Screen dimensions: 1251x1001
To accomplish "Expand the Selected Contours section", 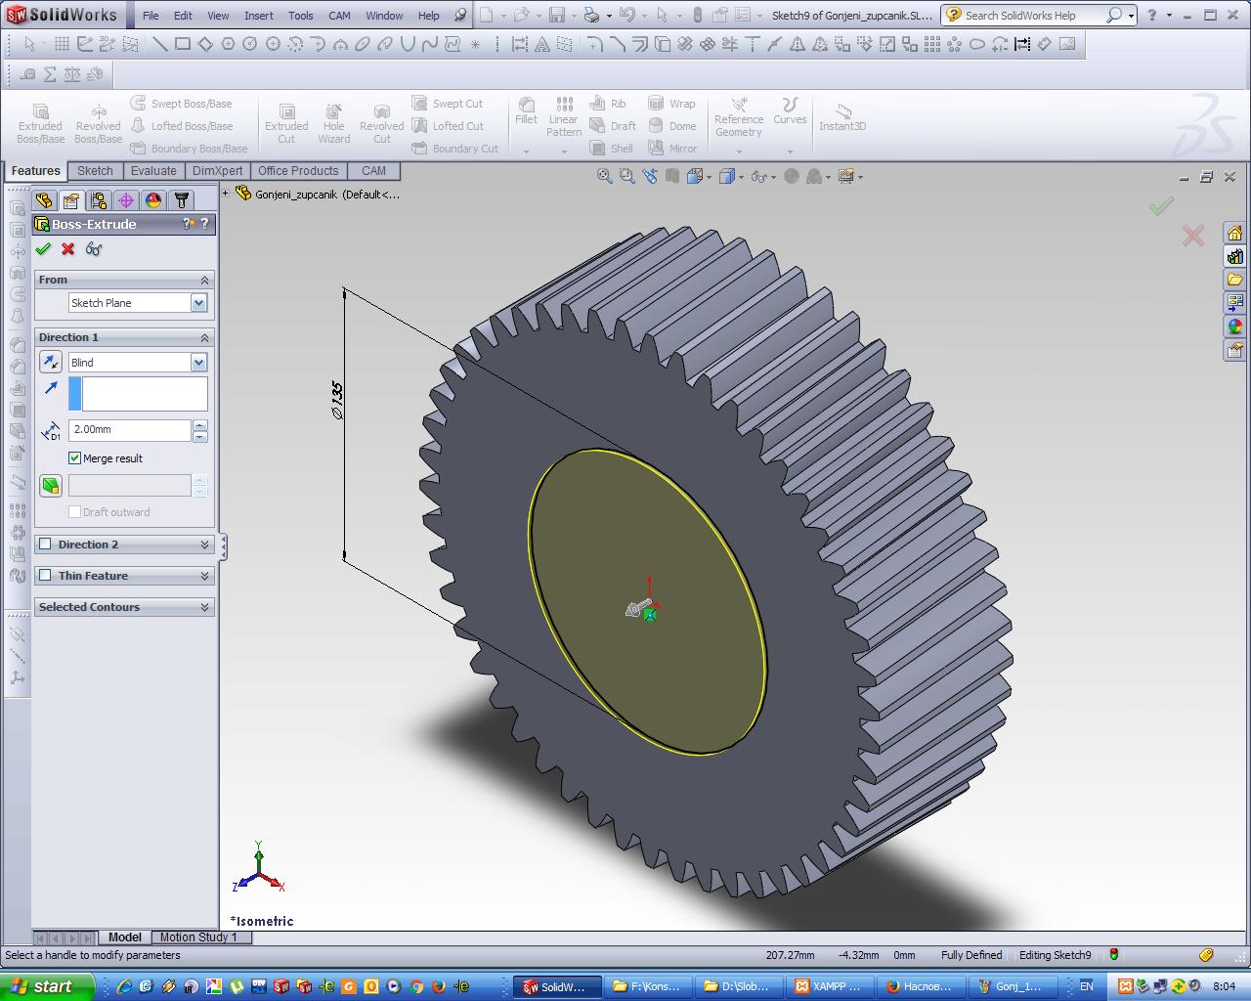I will (x=204, y=607).
